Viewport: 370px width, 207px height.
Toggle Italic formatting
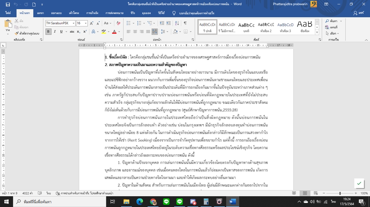click(x=55, y=31)
